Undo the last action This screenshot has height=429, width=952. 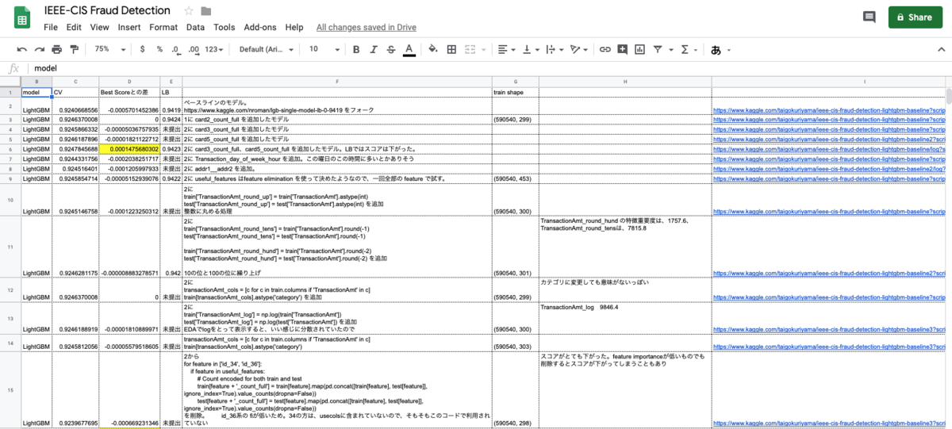(x=21, y=49)
